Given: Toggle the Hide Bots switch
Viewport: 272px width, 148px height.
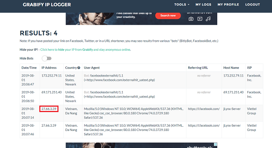Looking at the screenshot, I should click(47, 58).
